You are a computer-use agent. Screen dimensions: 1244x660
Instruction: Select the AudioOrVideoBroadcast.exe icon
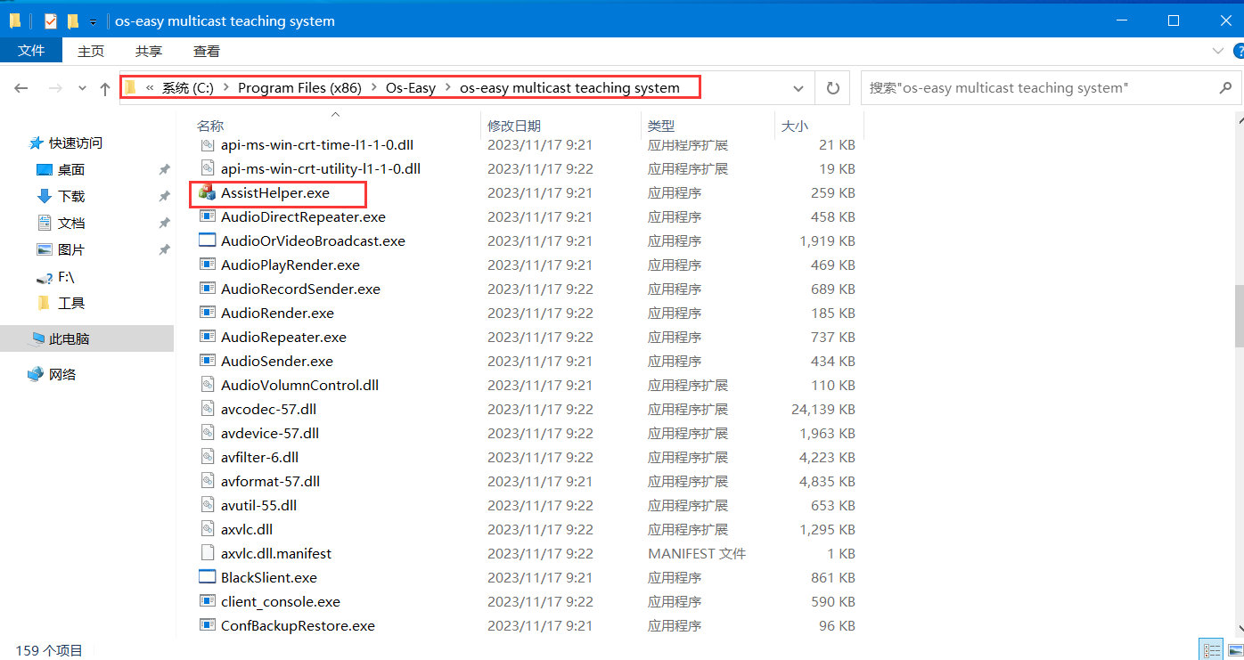207,240
